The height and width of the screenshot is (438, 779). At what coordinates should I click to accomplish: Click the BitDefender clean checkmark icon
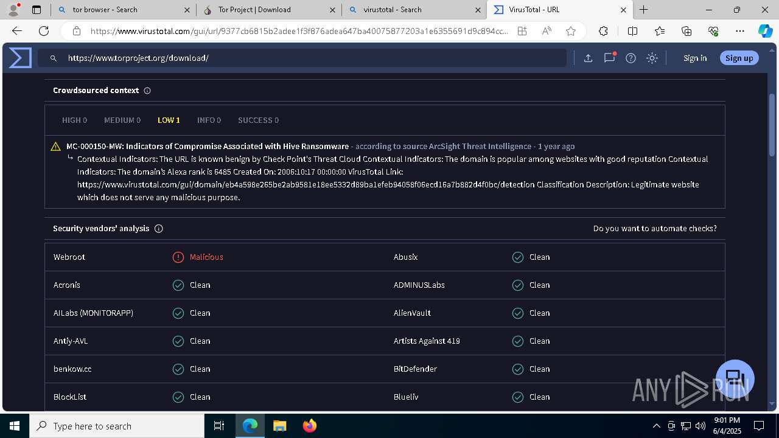518,369
